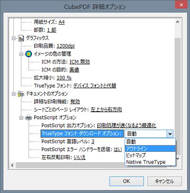
Task: Click the vertical scrollbar up arrow
Action: 178,22
